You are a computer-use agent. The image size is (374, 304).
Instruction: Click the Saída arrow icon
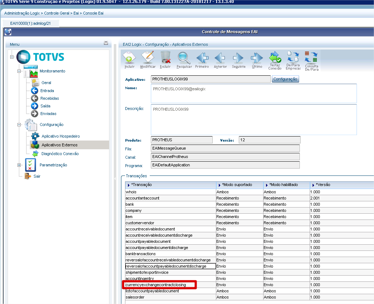point(35,106)
